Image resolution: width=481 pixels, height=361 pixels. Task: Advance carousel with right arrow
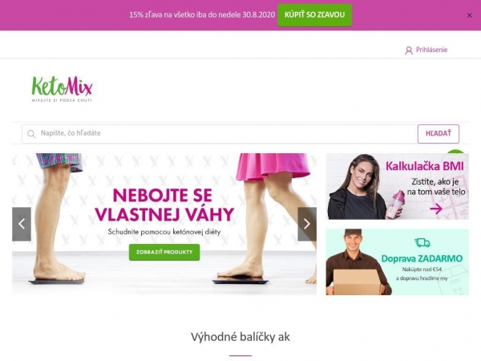pyautogui.click(x=307, y=224)
